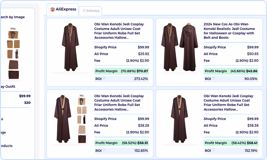
Task: Click the ROI value 273.42%
Action: point(141,79)
